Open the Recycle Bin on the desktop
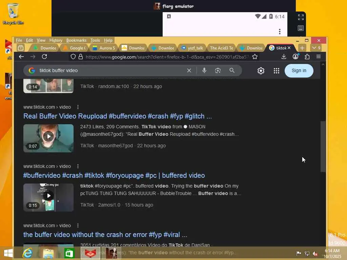The image size is (347, 260). click(x=13, y=14)
